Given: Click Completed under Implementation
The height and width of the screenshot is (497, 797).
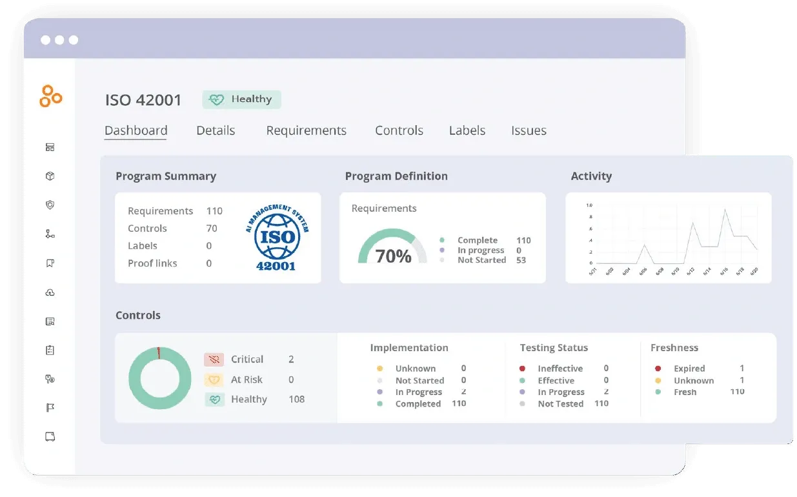Looking at the screenshot, I should coord(421,403).
